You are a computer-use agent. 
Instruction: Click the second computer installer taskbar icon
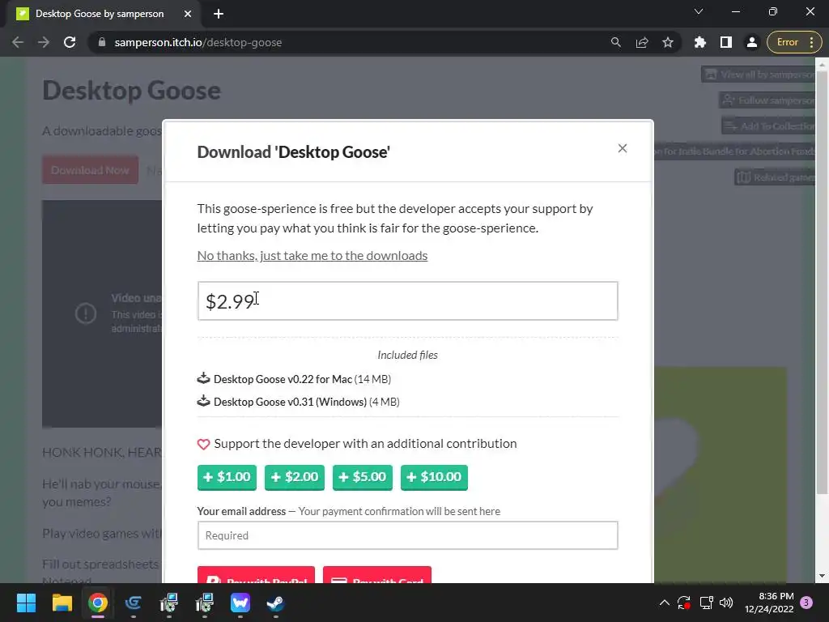pyautogui.click(x=205, y=603)
